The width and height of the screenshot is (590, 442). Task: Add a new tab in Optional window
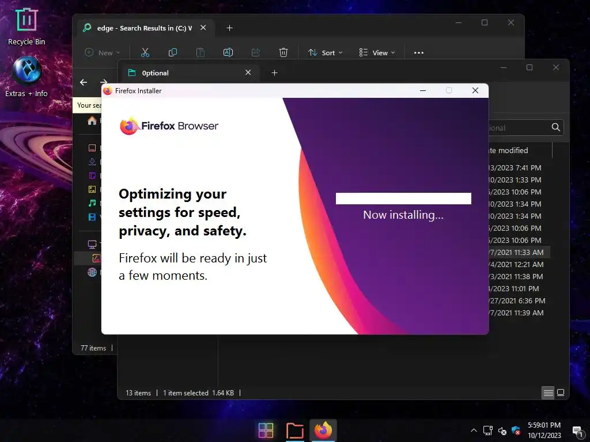pyautogui.click(x=275, y=73)
